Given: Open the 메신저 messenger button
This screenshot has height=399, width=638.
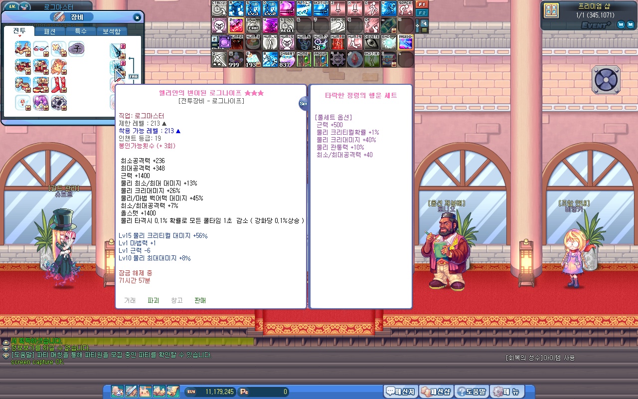Looking at the screenshot, I should pos(400,392).
